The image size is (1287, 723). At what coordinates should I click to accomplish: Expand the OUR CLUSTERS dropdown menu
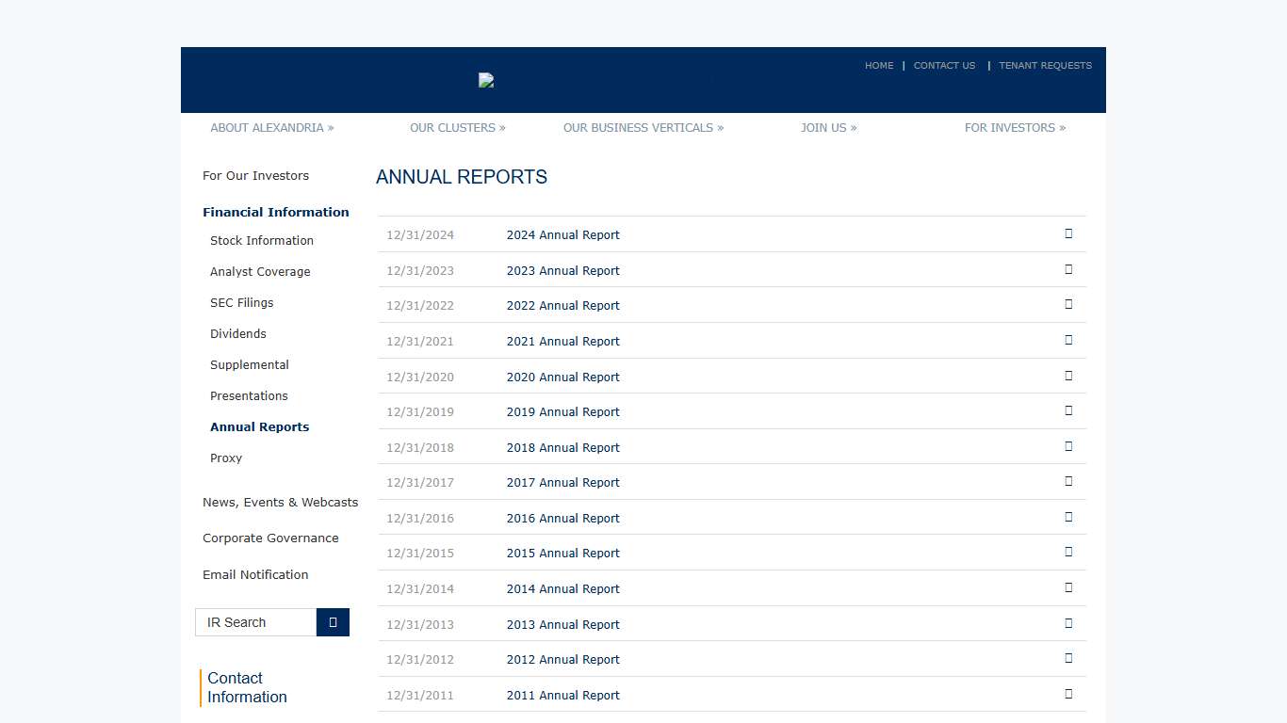(x=457, y=127)
